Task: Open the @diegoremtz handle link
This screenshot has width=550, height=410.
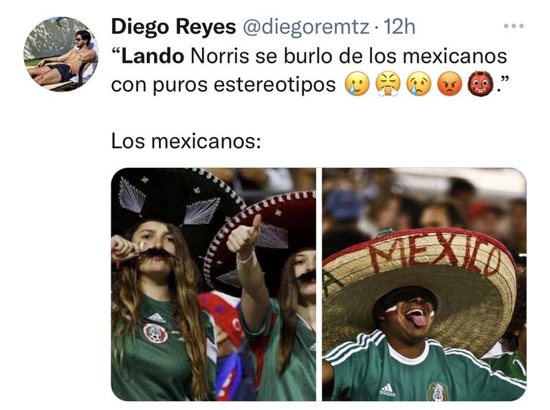Action: [x=305, y=27]
